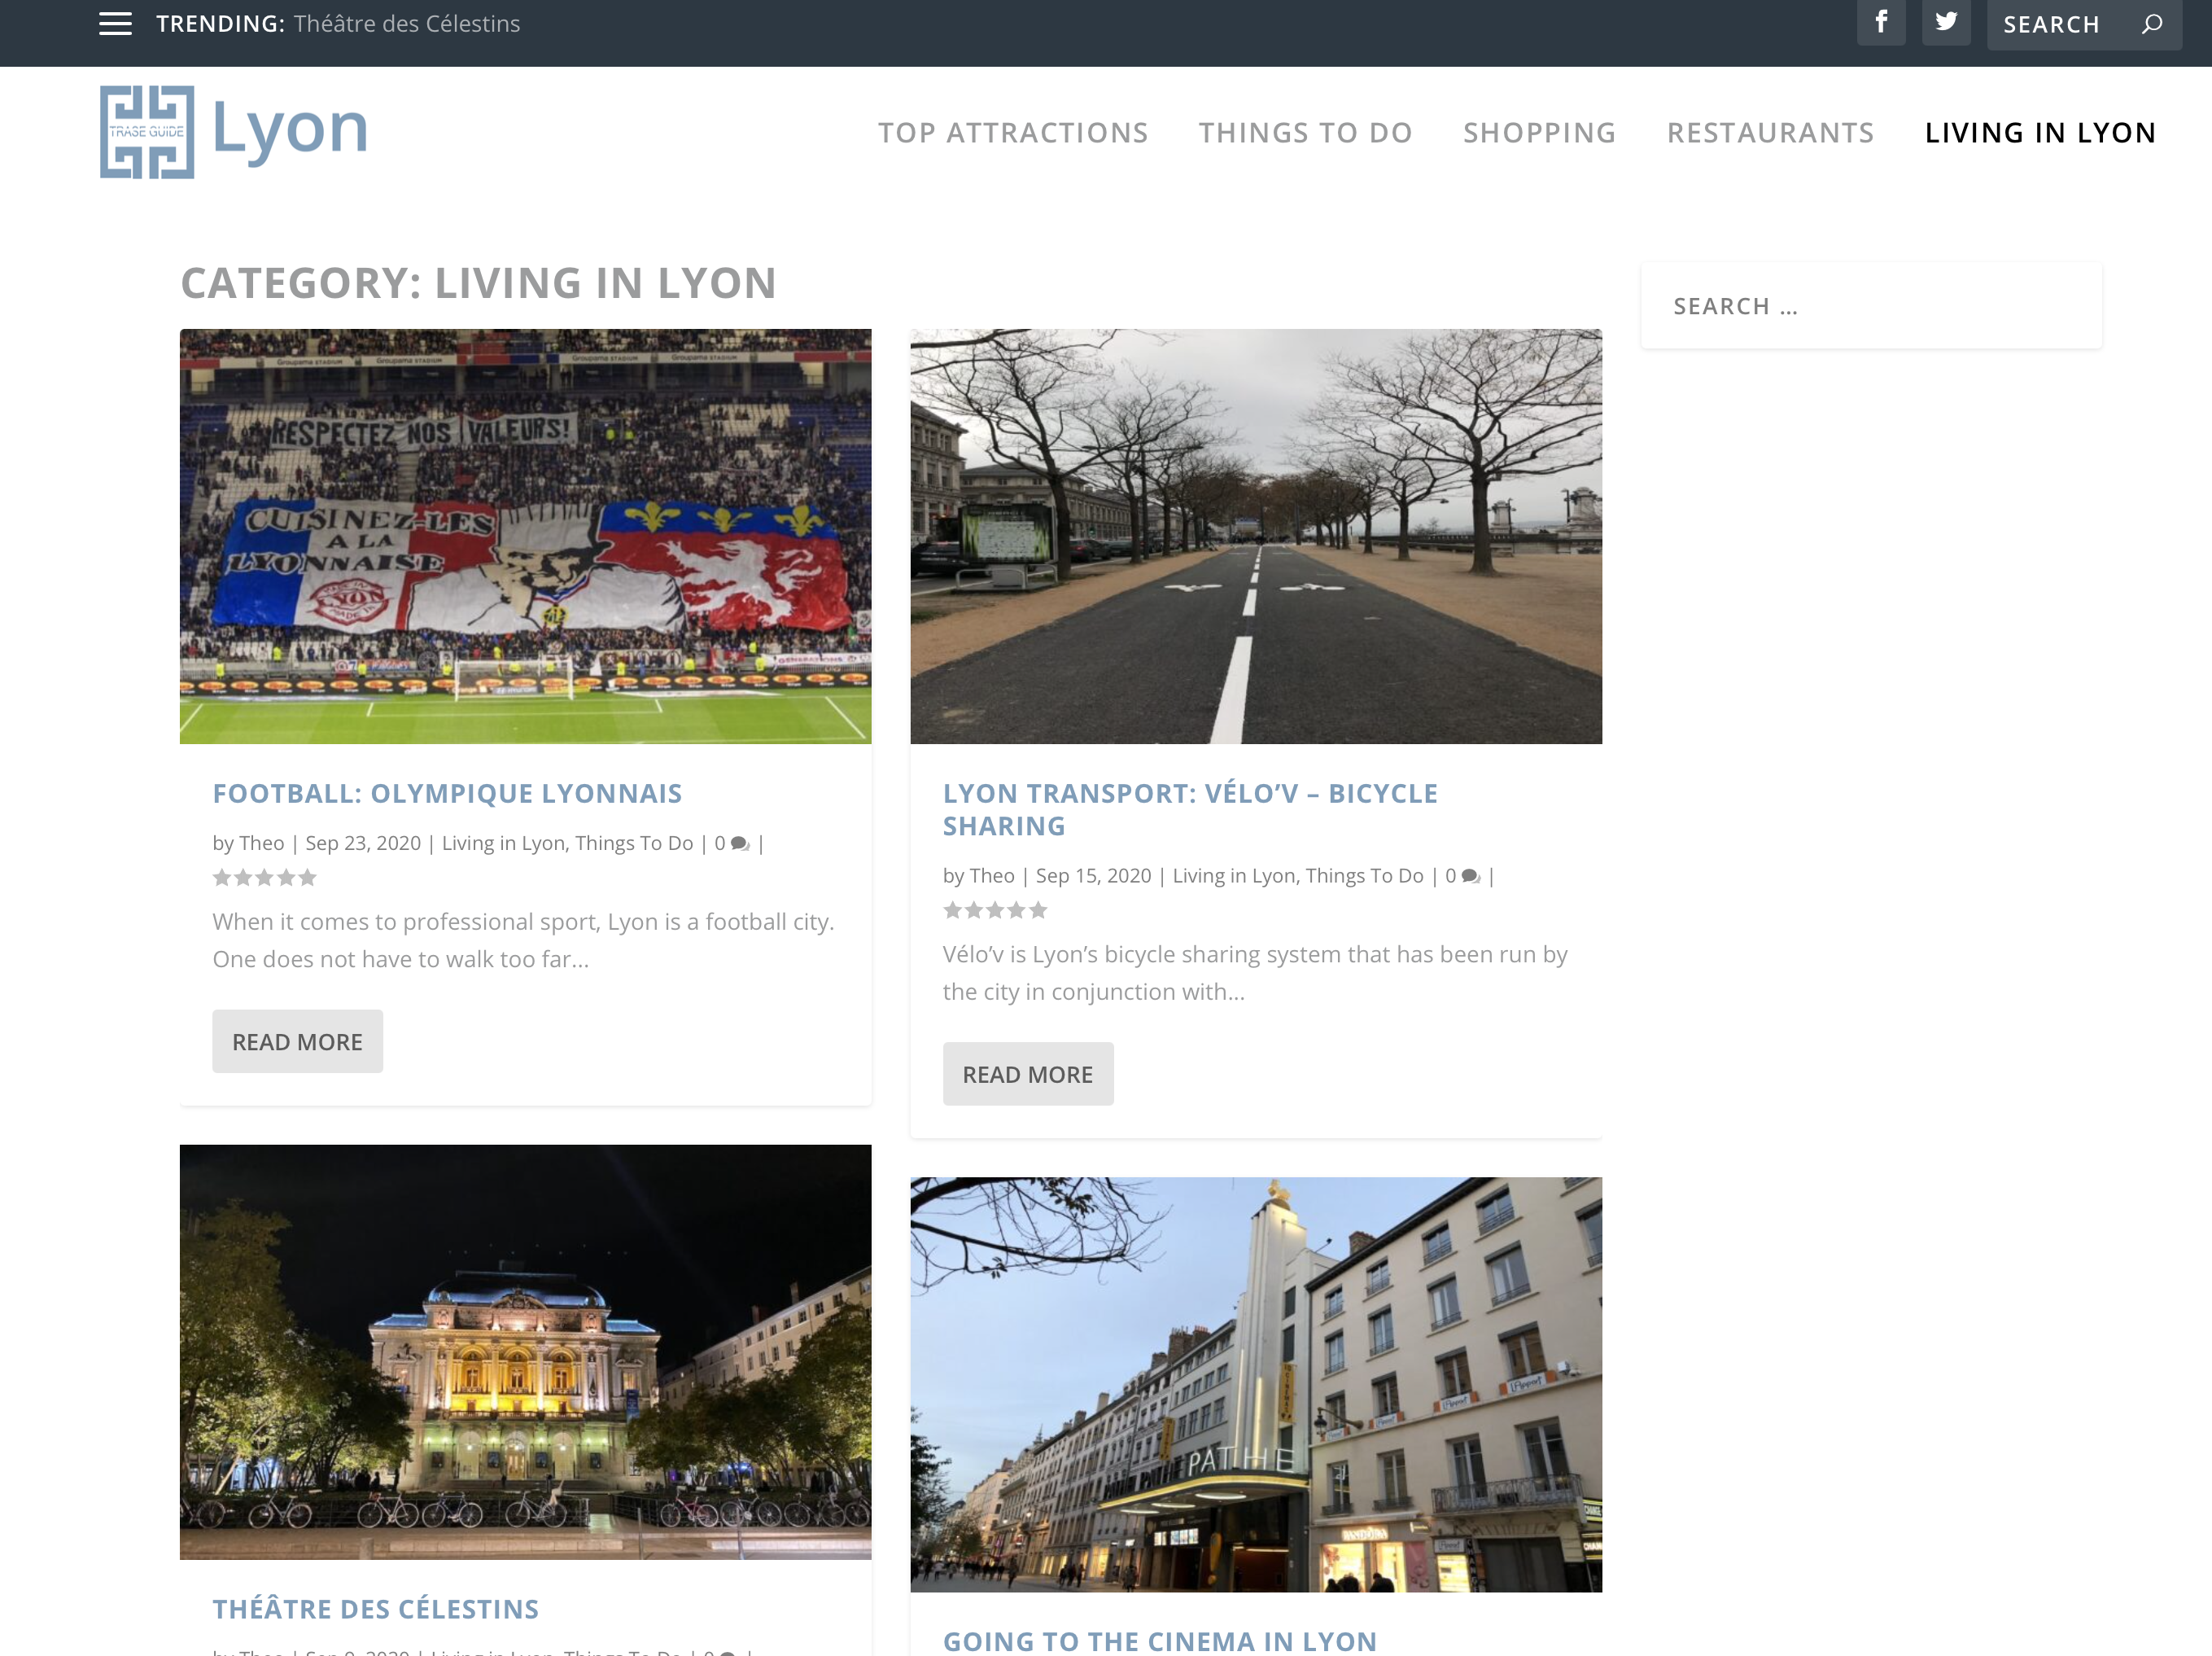Open the Lyon Transport: Vélo'v article title
Viewport: 2212px width, 1656px height.
pyautogui.click(x=1190, y=809)
